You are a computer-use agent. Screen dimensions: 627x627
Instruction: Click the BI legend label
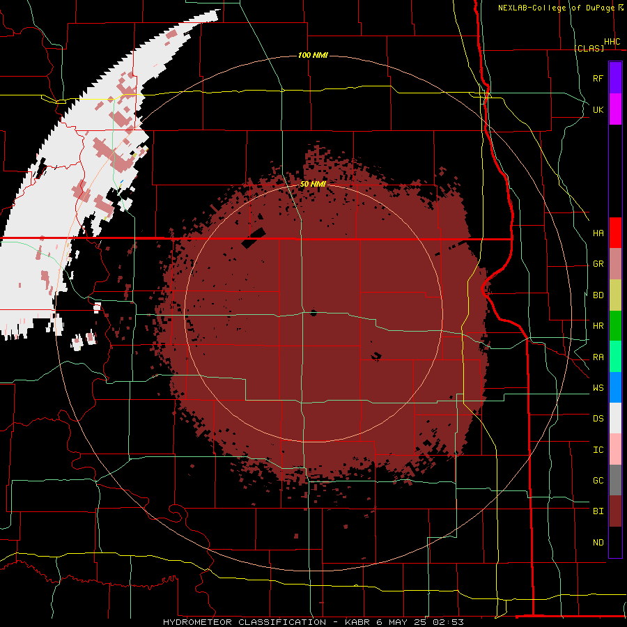click(x=598, y=511)
